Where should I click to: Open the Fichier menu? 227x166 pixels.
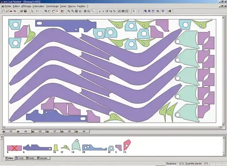[8, 6]
